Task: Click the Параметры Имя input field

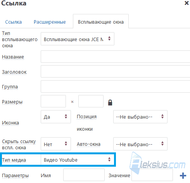Action: pos(84,175)
